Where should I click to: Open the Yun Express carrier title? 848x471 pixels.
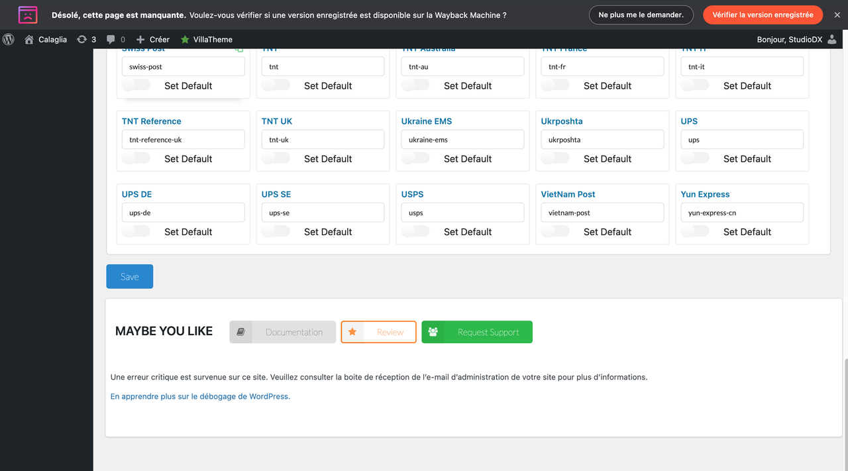coord(706,194)
